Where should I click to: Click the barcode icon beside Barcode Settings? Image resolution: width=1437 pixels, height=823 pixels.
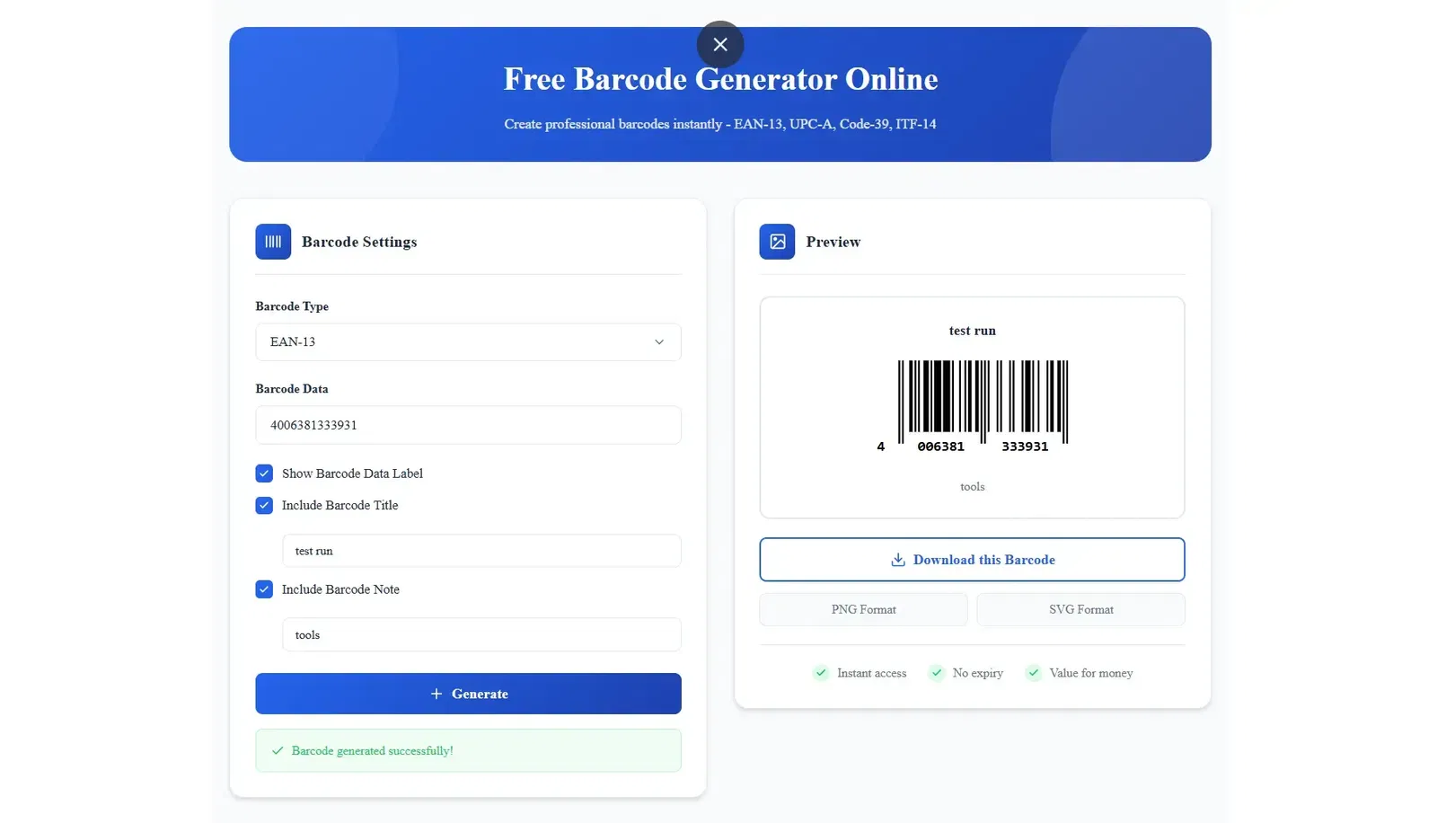[273, 242]
